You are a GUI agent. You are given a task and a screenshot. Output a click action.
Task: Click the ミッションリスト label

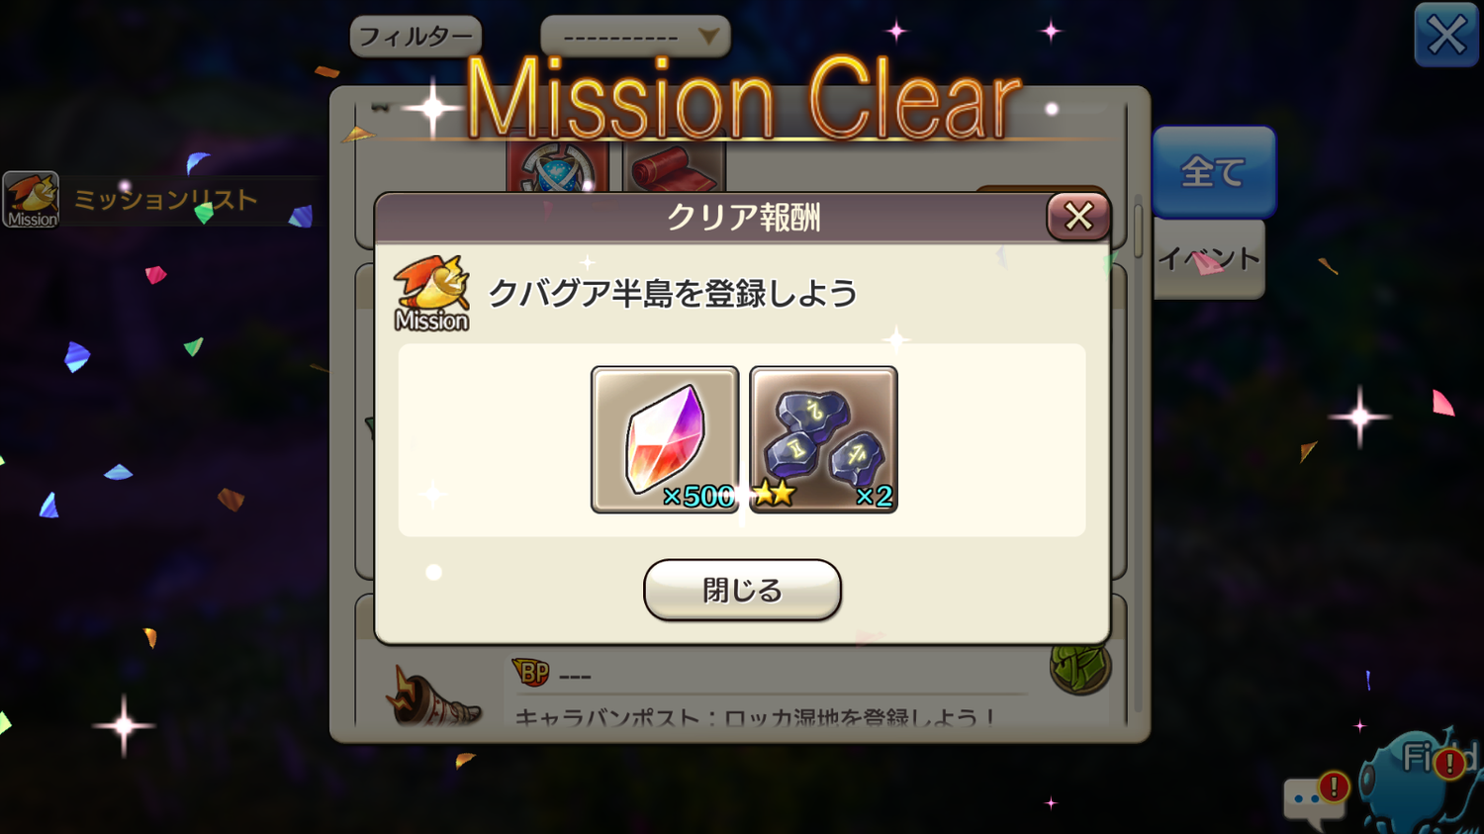[x=165, y=200]
